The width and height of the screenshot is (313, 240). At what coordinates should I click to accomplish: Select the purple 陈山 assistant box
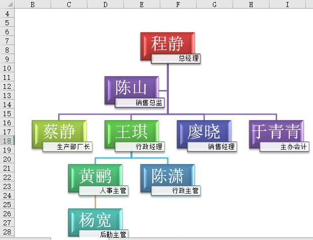click(x=131, y=87)
